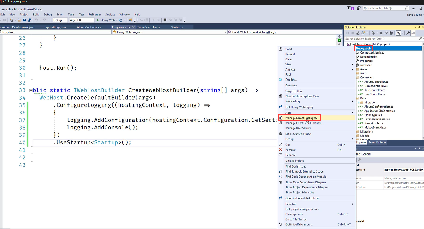
Task: Switch to the Team Explorer tab
Action: (x=377, y=143)
